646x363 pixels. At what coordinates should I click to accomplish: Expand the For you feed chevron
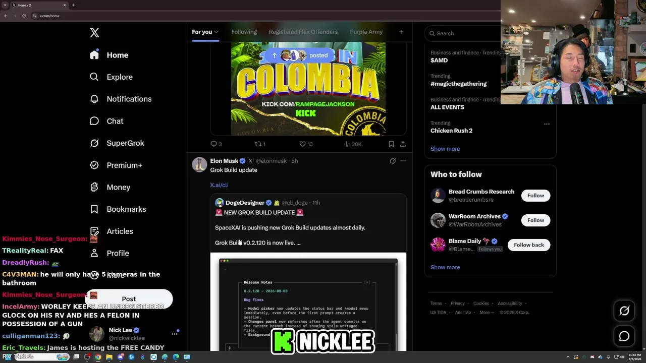pyautogui.click(x=216, y=32)
